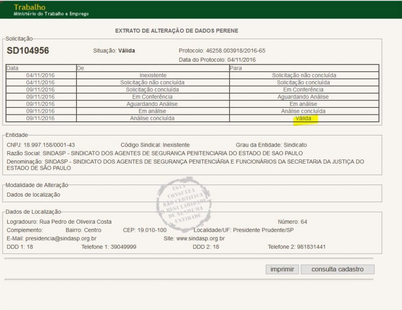Click Localidade/UF Presidente Prudente/SP
402x310 pixels.
pos(244,230)
